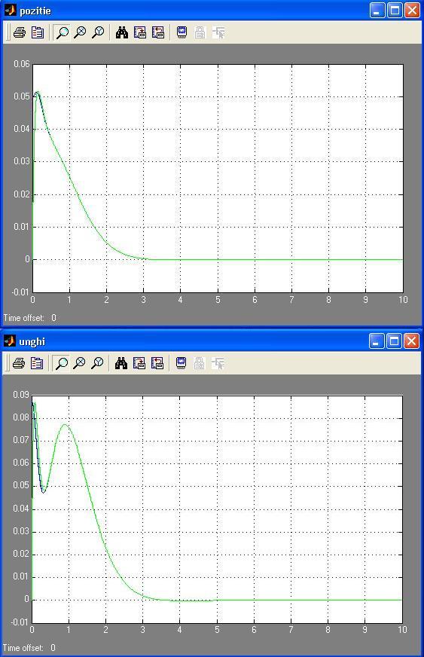The height and width of the screenshot is (657, 424).
Task: Autoscale the unghi plot with the binoculars icon
Action: coord(121,363)
